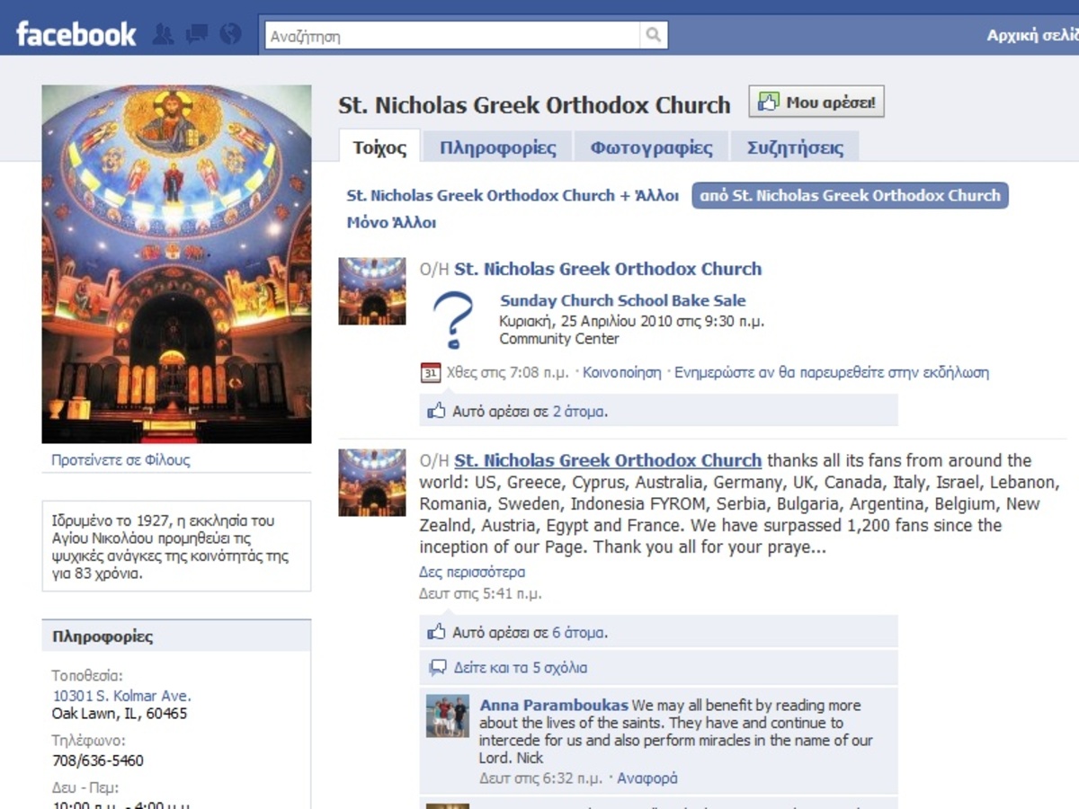
Task: Select filter 'από St. Nicholas Greek Orthodox Church'
Action: [850, 195]
